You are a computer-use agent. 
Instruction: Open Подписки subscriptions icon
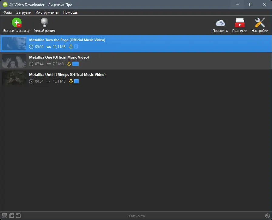pos(240,23)
